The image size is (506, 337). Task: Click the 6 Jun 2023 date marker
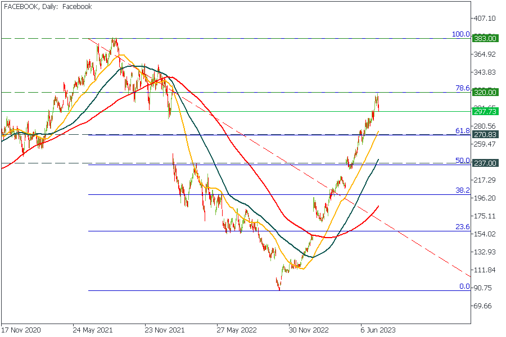click(378, 330)
